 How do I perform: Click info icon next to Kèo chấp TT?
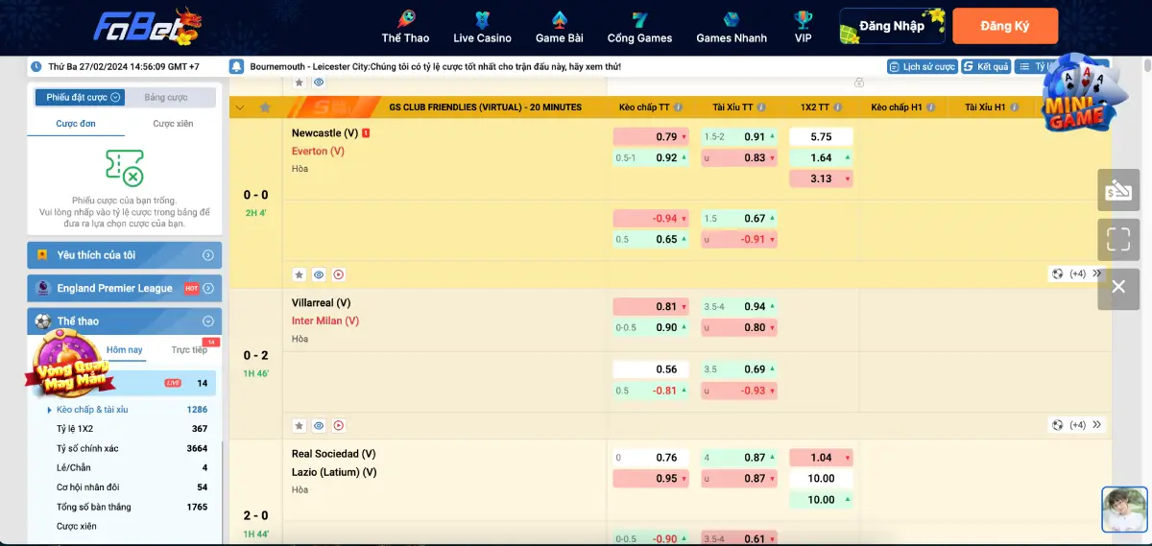(678, 107)
